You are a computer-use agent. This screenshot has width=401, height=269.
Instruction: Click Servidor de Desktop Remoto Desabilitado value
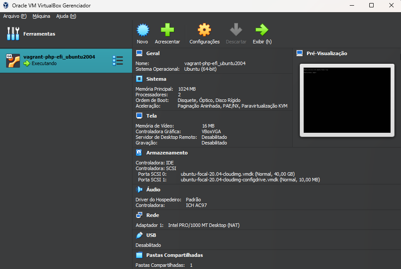pyautogui.click(x=214, y=137)
